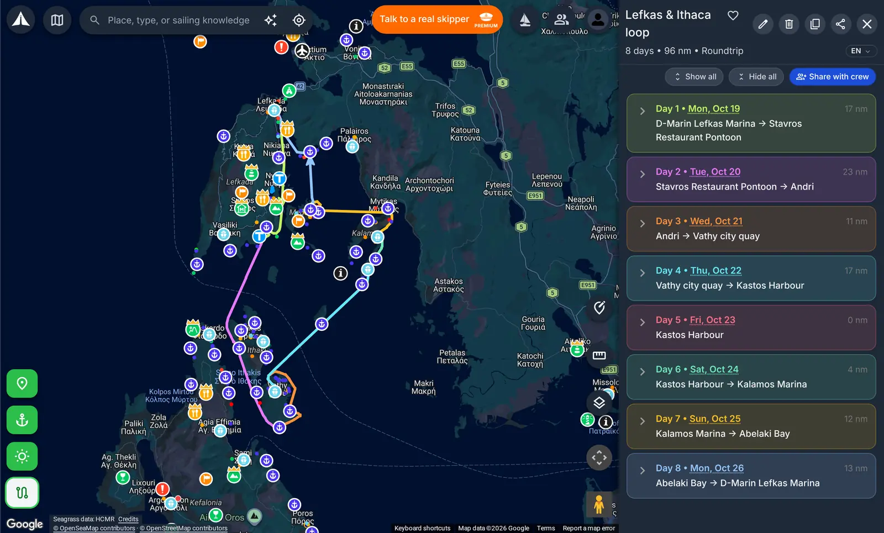The height and width of the screenshot is (533, 884).
Task: Click Talk to a real skipper button
Action: 438,19
